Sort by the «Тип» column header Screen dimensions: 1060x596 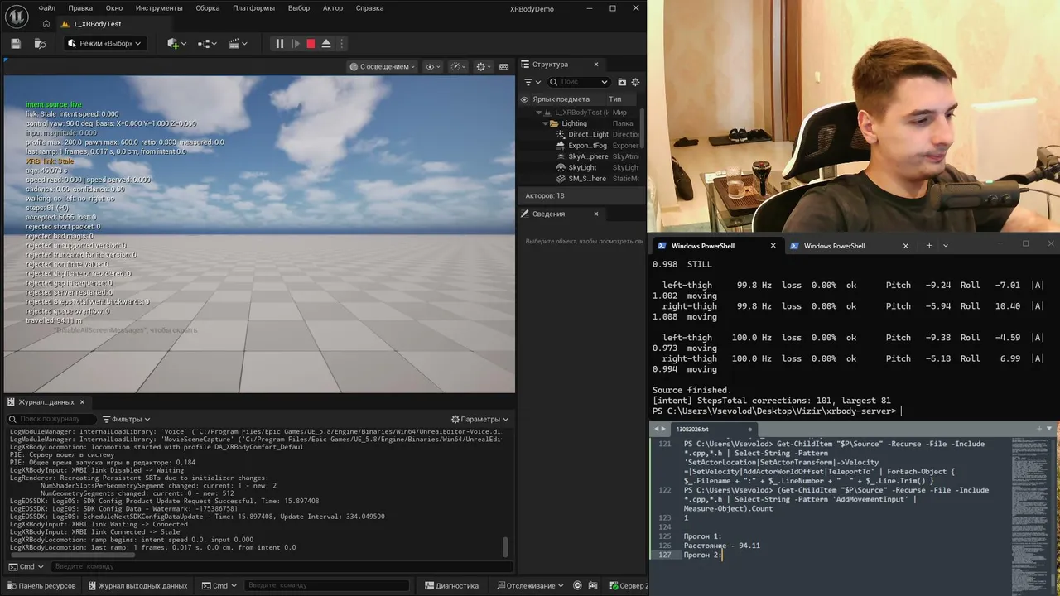(x=614, y=99)
